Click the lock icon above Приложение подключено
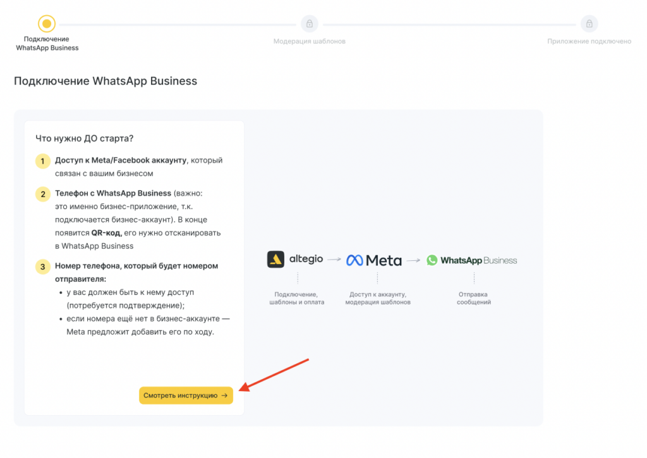Viewport: 647px width, 458px height. (x=589, y=24)
